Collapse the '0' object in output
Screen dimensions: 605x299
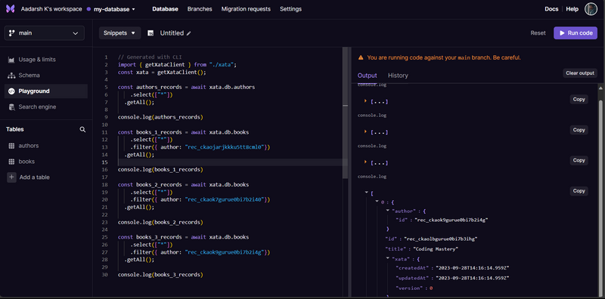pos(377,202)
